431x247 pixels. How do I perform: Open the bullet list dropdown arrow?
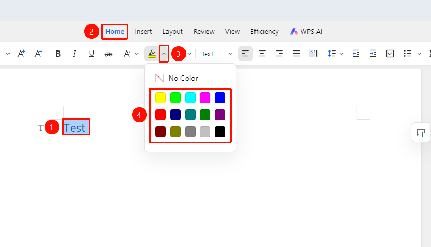click(419, 54)
